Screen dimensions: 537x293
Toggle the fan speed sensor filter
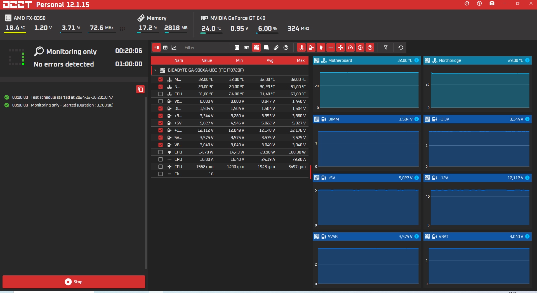pyautogui.click(x=341, y=48)
